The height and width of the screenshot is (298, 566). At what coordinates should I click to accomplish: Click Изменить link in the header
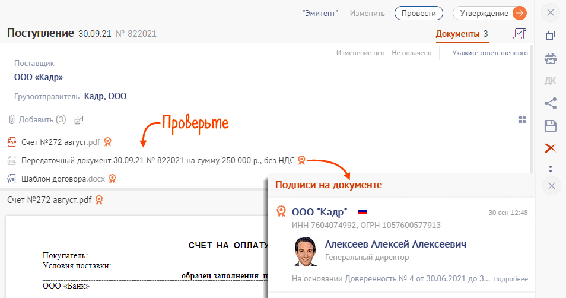[366, 13]
